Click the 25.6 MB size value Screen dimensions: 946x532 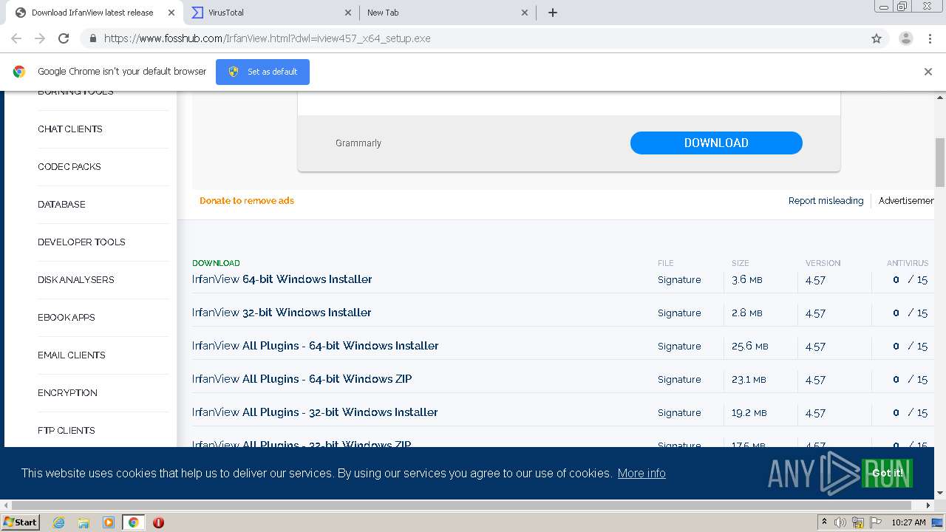click(750, 346)
